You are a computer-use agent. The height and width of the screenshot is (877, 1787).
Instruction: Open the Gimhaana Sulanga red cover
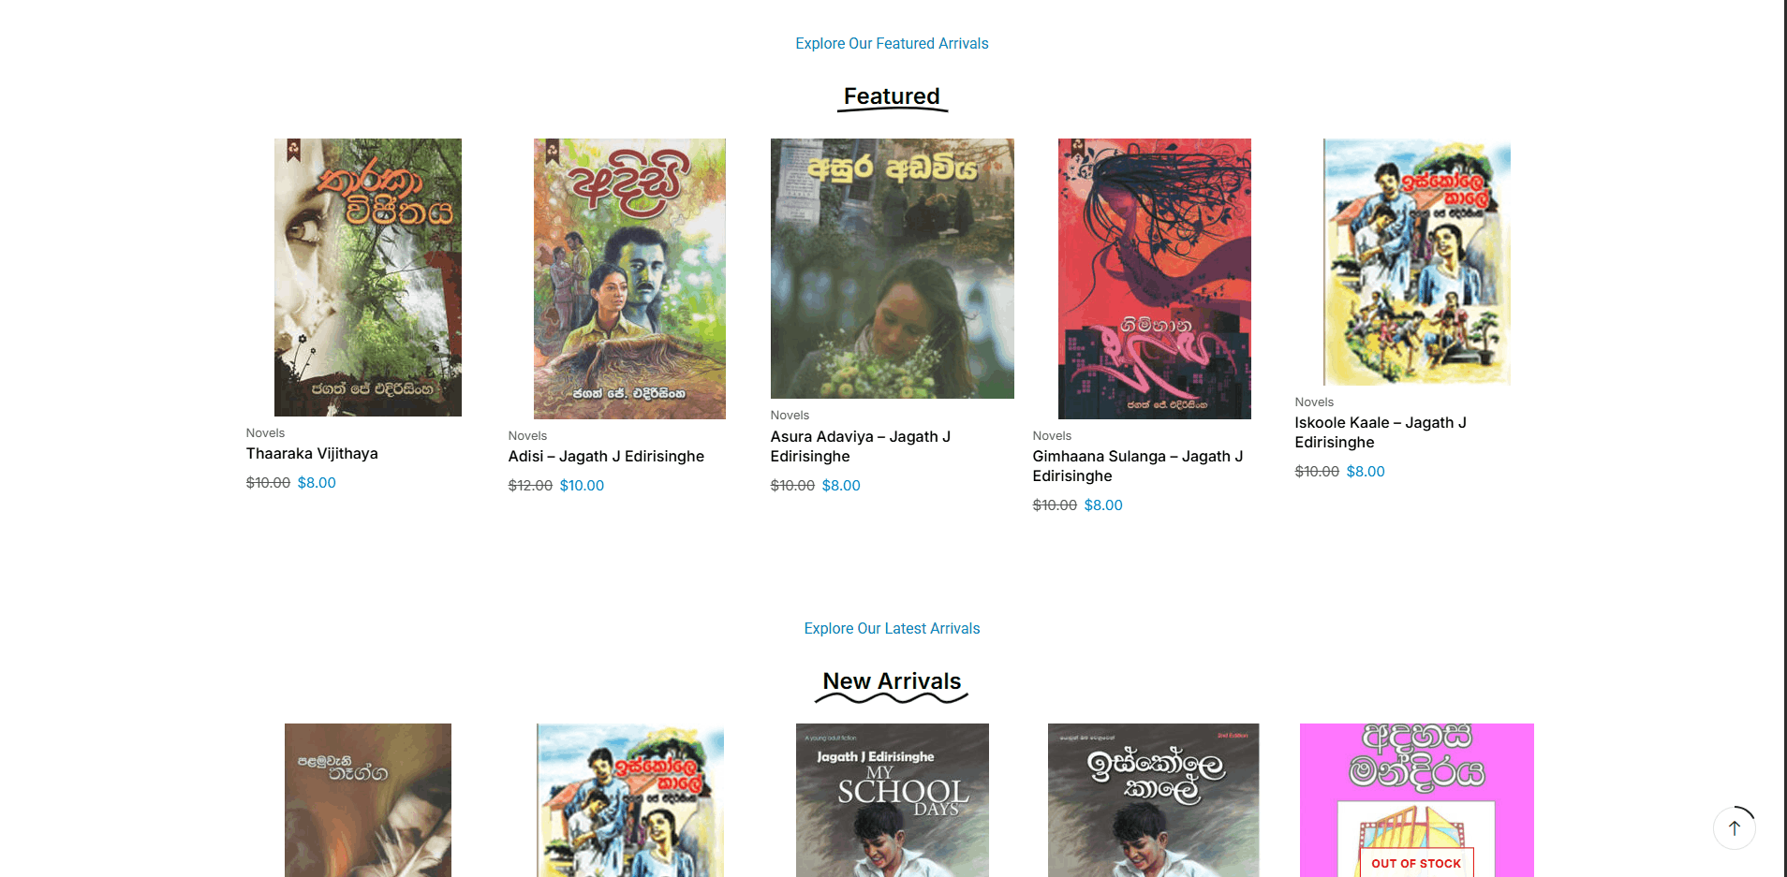1154,279
